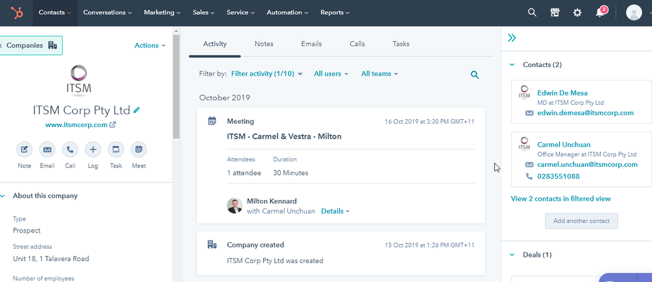Collapse the Deals (1) section

click(x=512, y=255)
